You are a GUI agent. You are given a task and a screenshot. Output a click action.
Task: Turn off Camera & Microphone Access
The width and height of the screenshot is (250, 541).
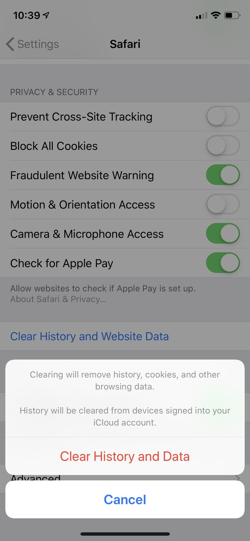point(223,234)
